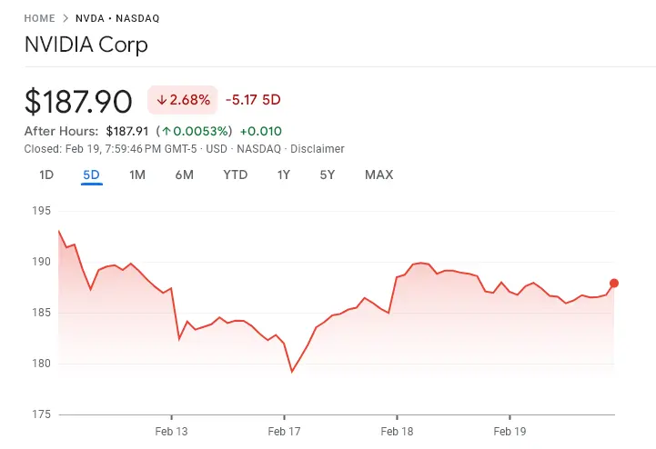The image size is (656, 449).
Task: View the 1Y chart range
Action: 284,175
